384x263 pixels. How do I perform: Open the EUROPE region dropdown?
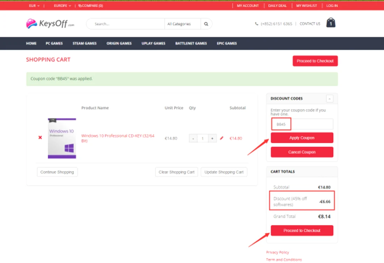(62, 6)
